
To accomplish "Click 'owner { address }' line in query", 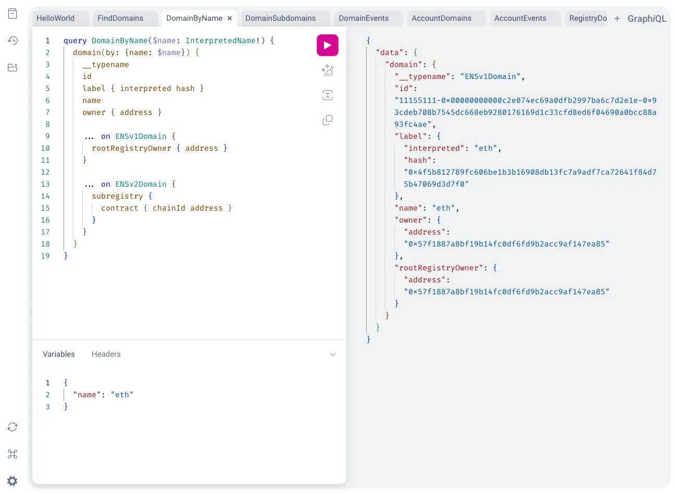I will pyautogui.click(x=122, y=112).
